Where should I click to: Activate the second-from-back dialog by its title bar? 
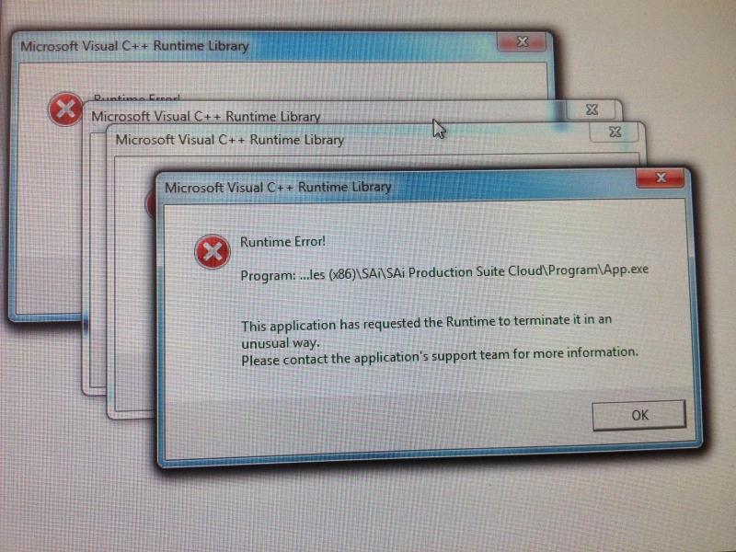pos(205,116)
